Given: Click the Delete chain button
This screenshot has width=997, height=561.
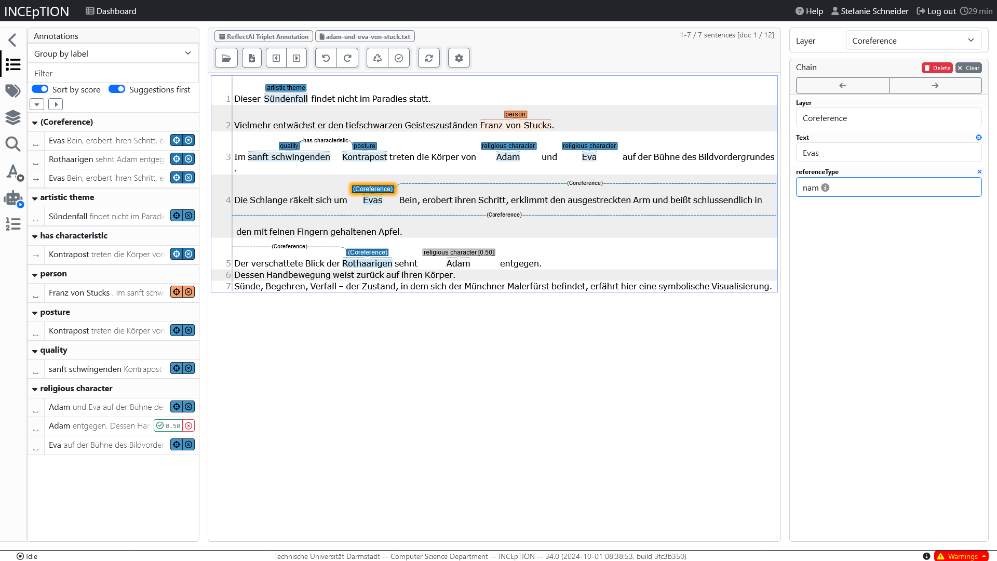Looking at the screenshot, I should pos(937,68).
